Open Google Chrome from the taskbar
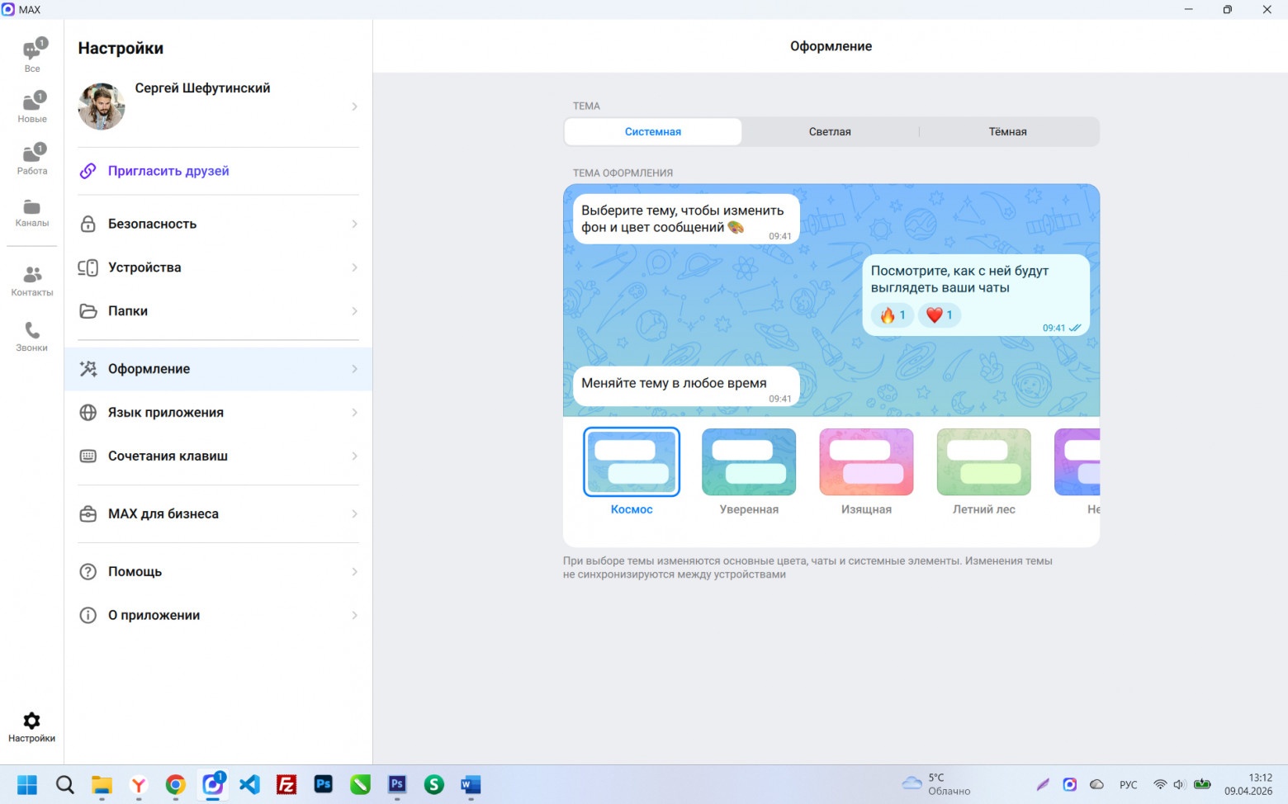This screenshot has height=804, width=1288. pos(175,784)
